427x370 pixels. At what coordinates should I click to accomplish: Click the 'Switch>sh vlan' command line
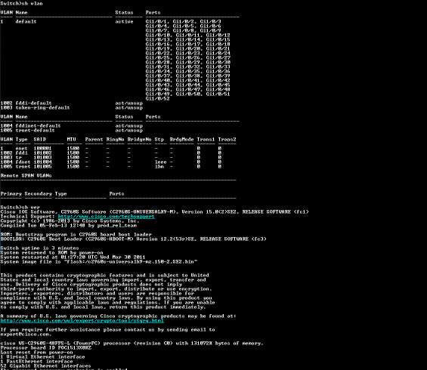tap(21, 3)
